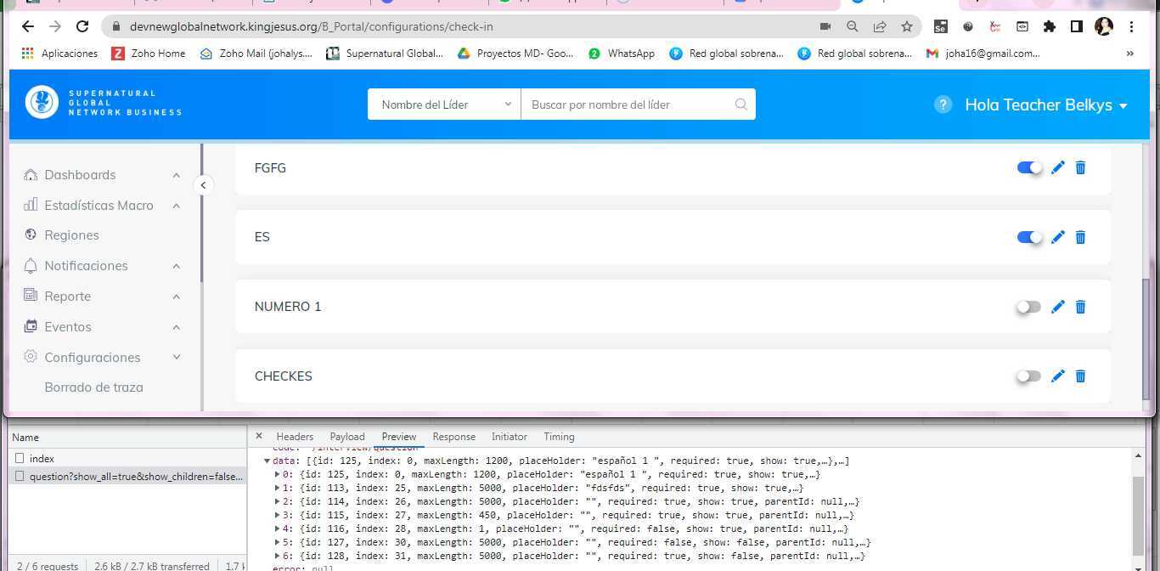Open the help question mark icon in header
This screenshot has width=1160, height=571.
[x=943, y=105]
